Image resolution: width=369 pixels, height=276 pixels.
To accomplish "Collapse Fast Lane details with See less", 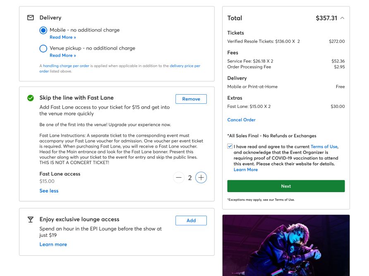I will [x=49, y=190].
